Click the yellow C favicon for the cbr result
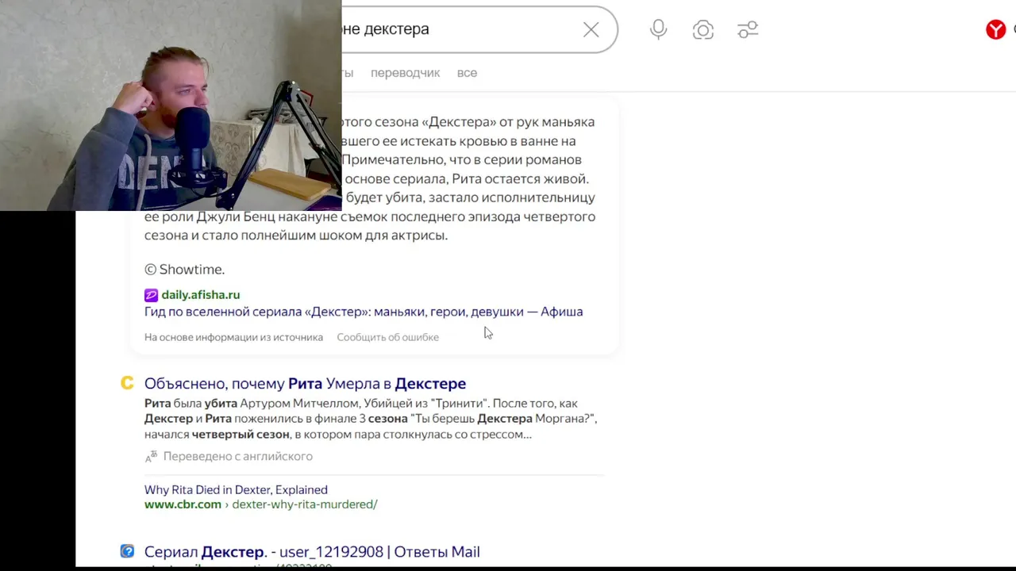This screenshot has height=571, width=1016. [x=127, y=383]
